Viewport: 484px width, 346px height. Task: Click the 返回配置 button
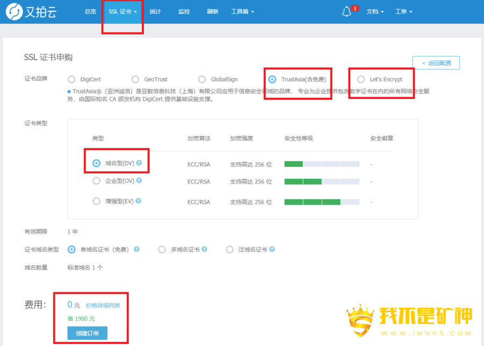click(436, 63)
